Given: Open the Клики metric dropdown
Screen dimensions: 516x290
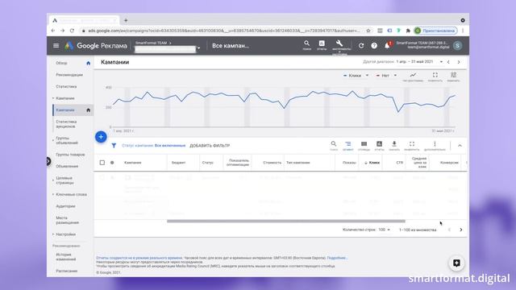Looking at the screenshot, I should coord(356,76).
